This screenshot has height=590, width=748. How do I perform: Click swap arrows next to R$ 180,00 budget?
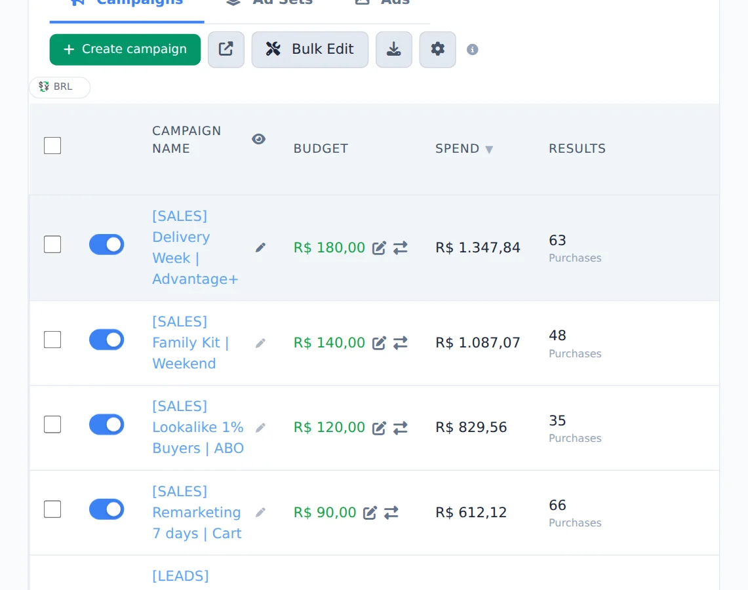click(401, 248)
